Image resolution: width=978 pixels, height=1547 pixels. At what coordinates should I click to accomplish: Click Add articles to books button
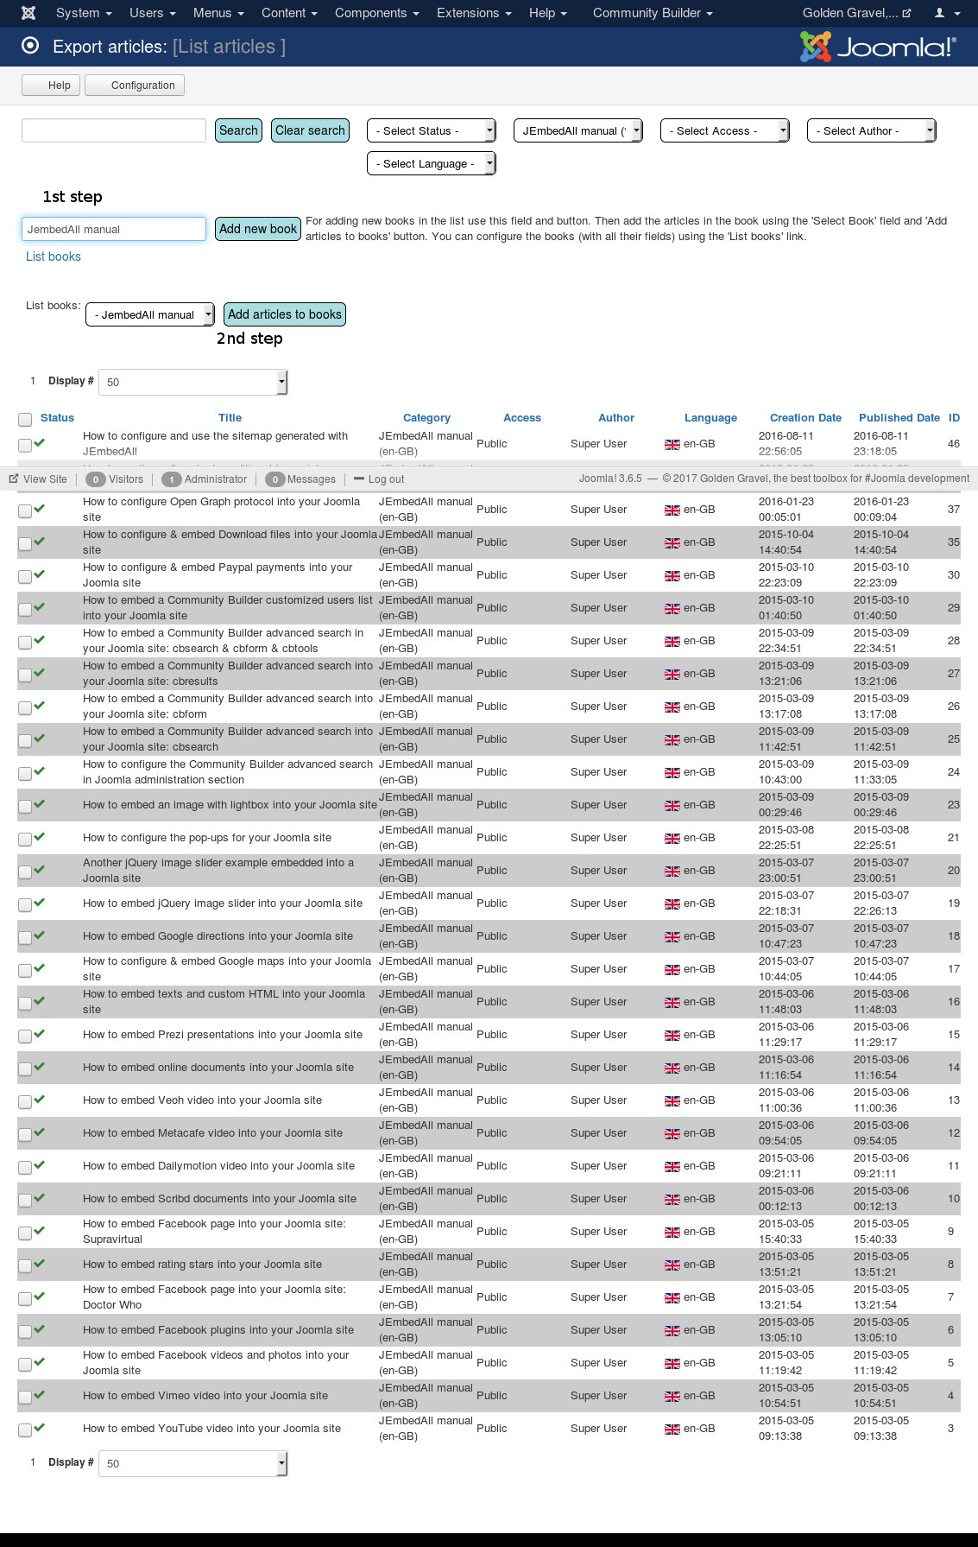285,314
